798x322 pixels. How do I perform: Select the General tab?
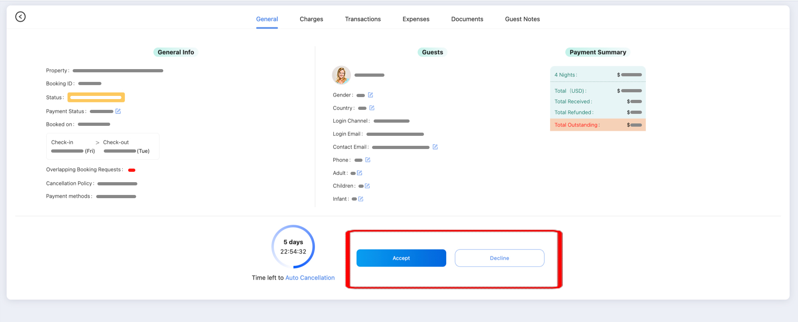[267, 19]
